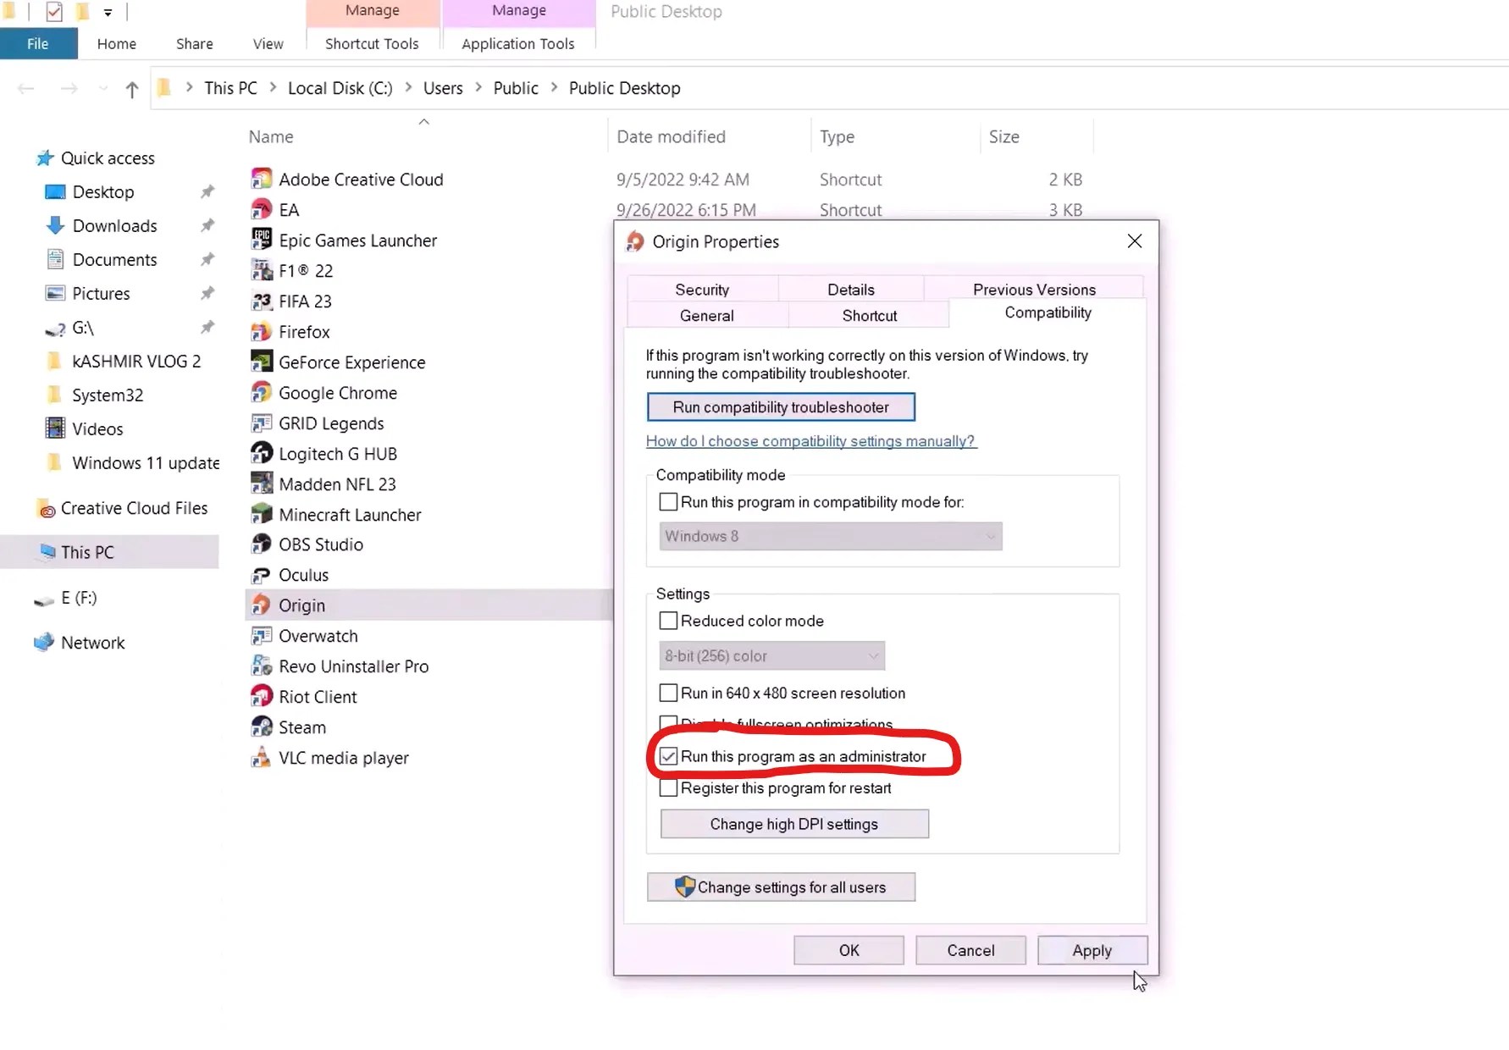The height and width of the screenshot is (1050, 1509).
Task: Click the Oculus shortcut icon
Action: [x=262, y=574]
